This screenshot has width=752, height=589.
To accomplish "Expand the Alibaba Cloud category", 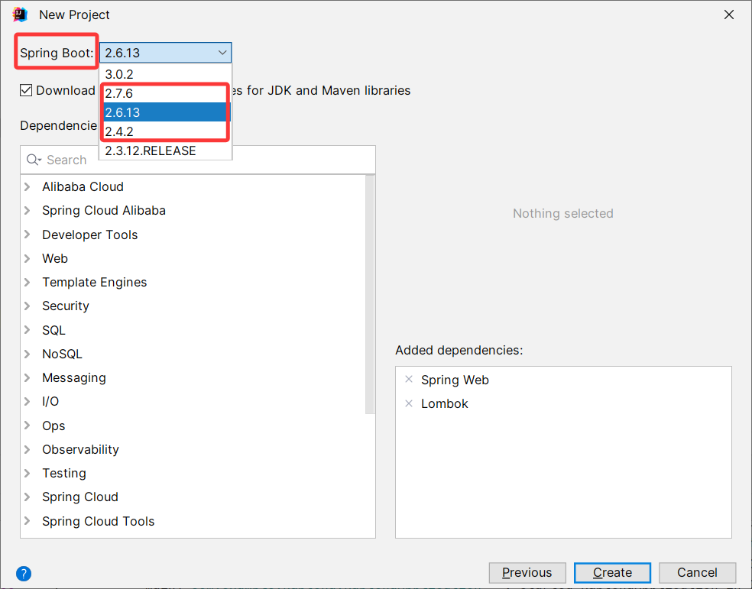I will pos(28,186).
